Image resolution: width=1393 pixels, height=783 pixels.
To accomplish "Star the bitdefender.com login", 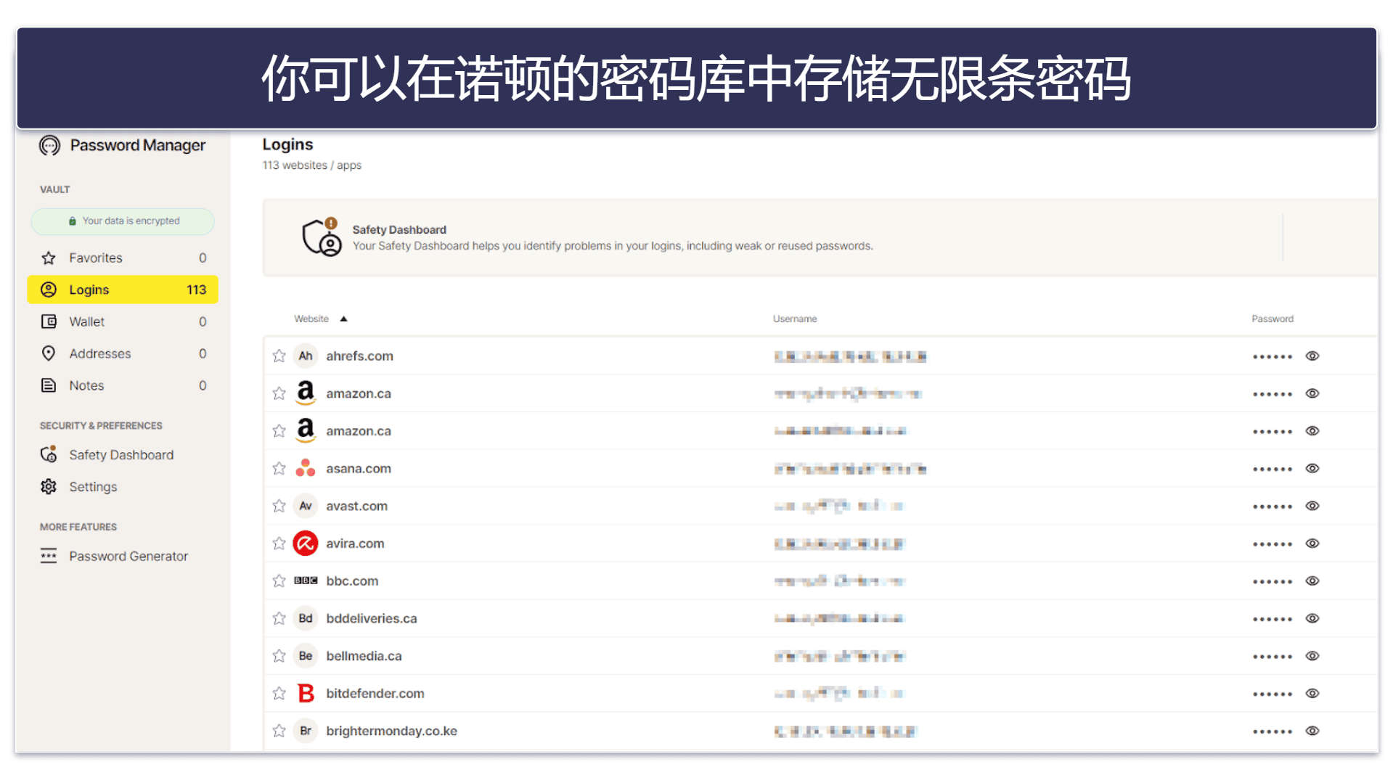I will tap(279, 694).
